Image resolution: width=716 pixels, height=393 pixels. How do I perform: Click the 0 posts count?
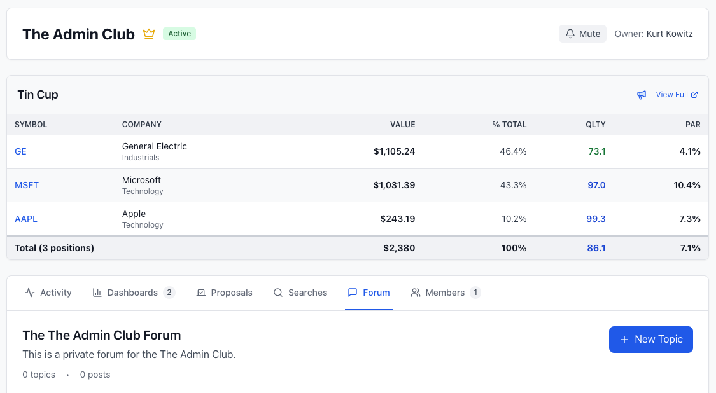tap(95, 375)
